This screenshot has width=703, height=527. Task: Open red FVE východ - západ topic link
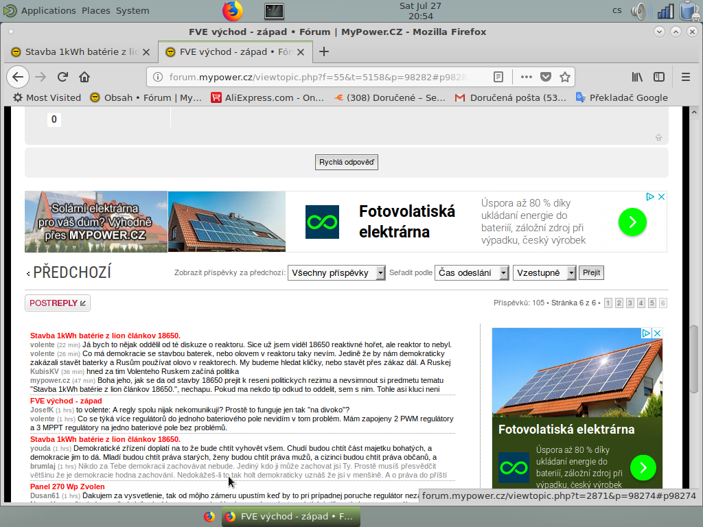pos(66,401)
